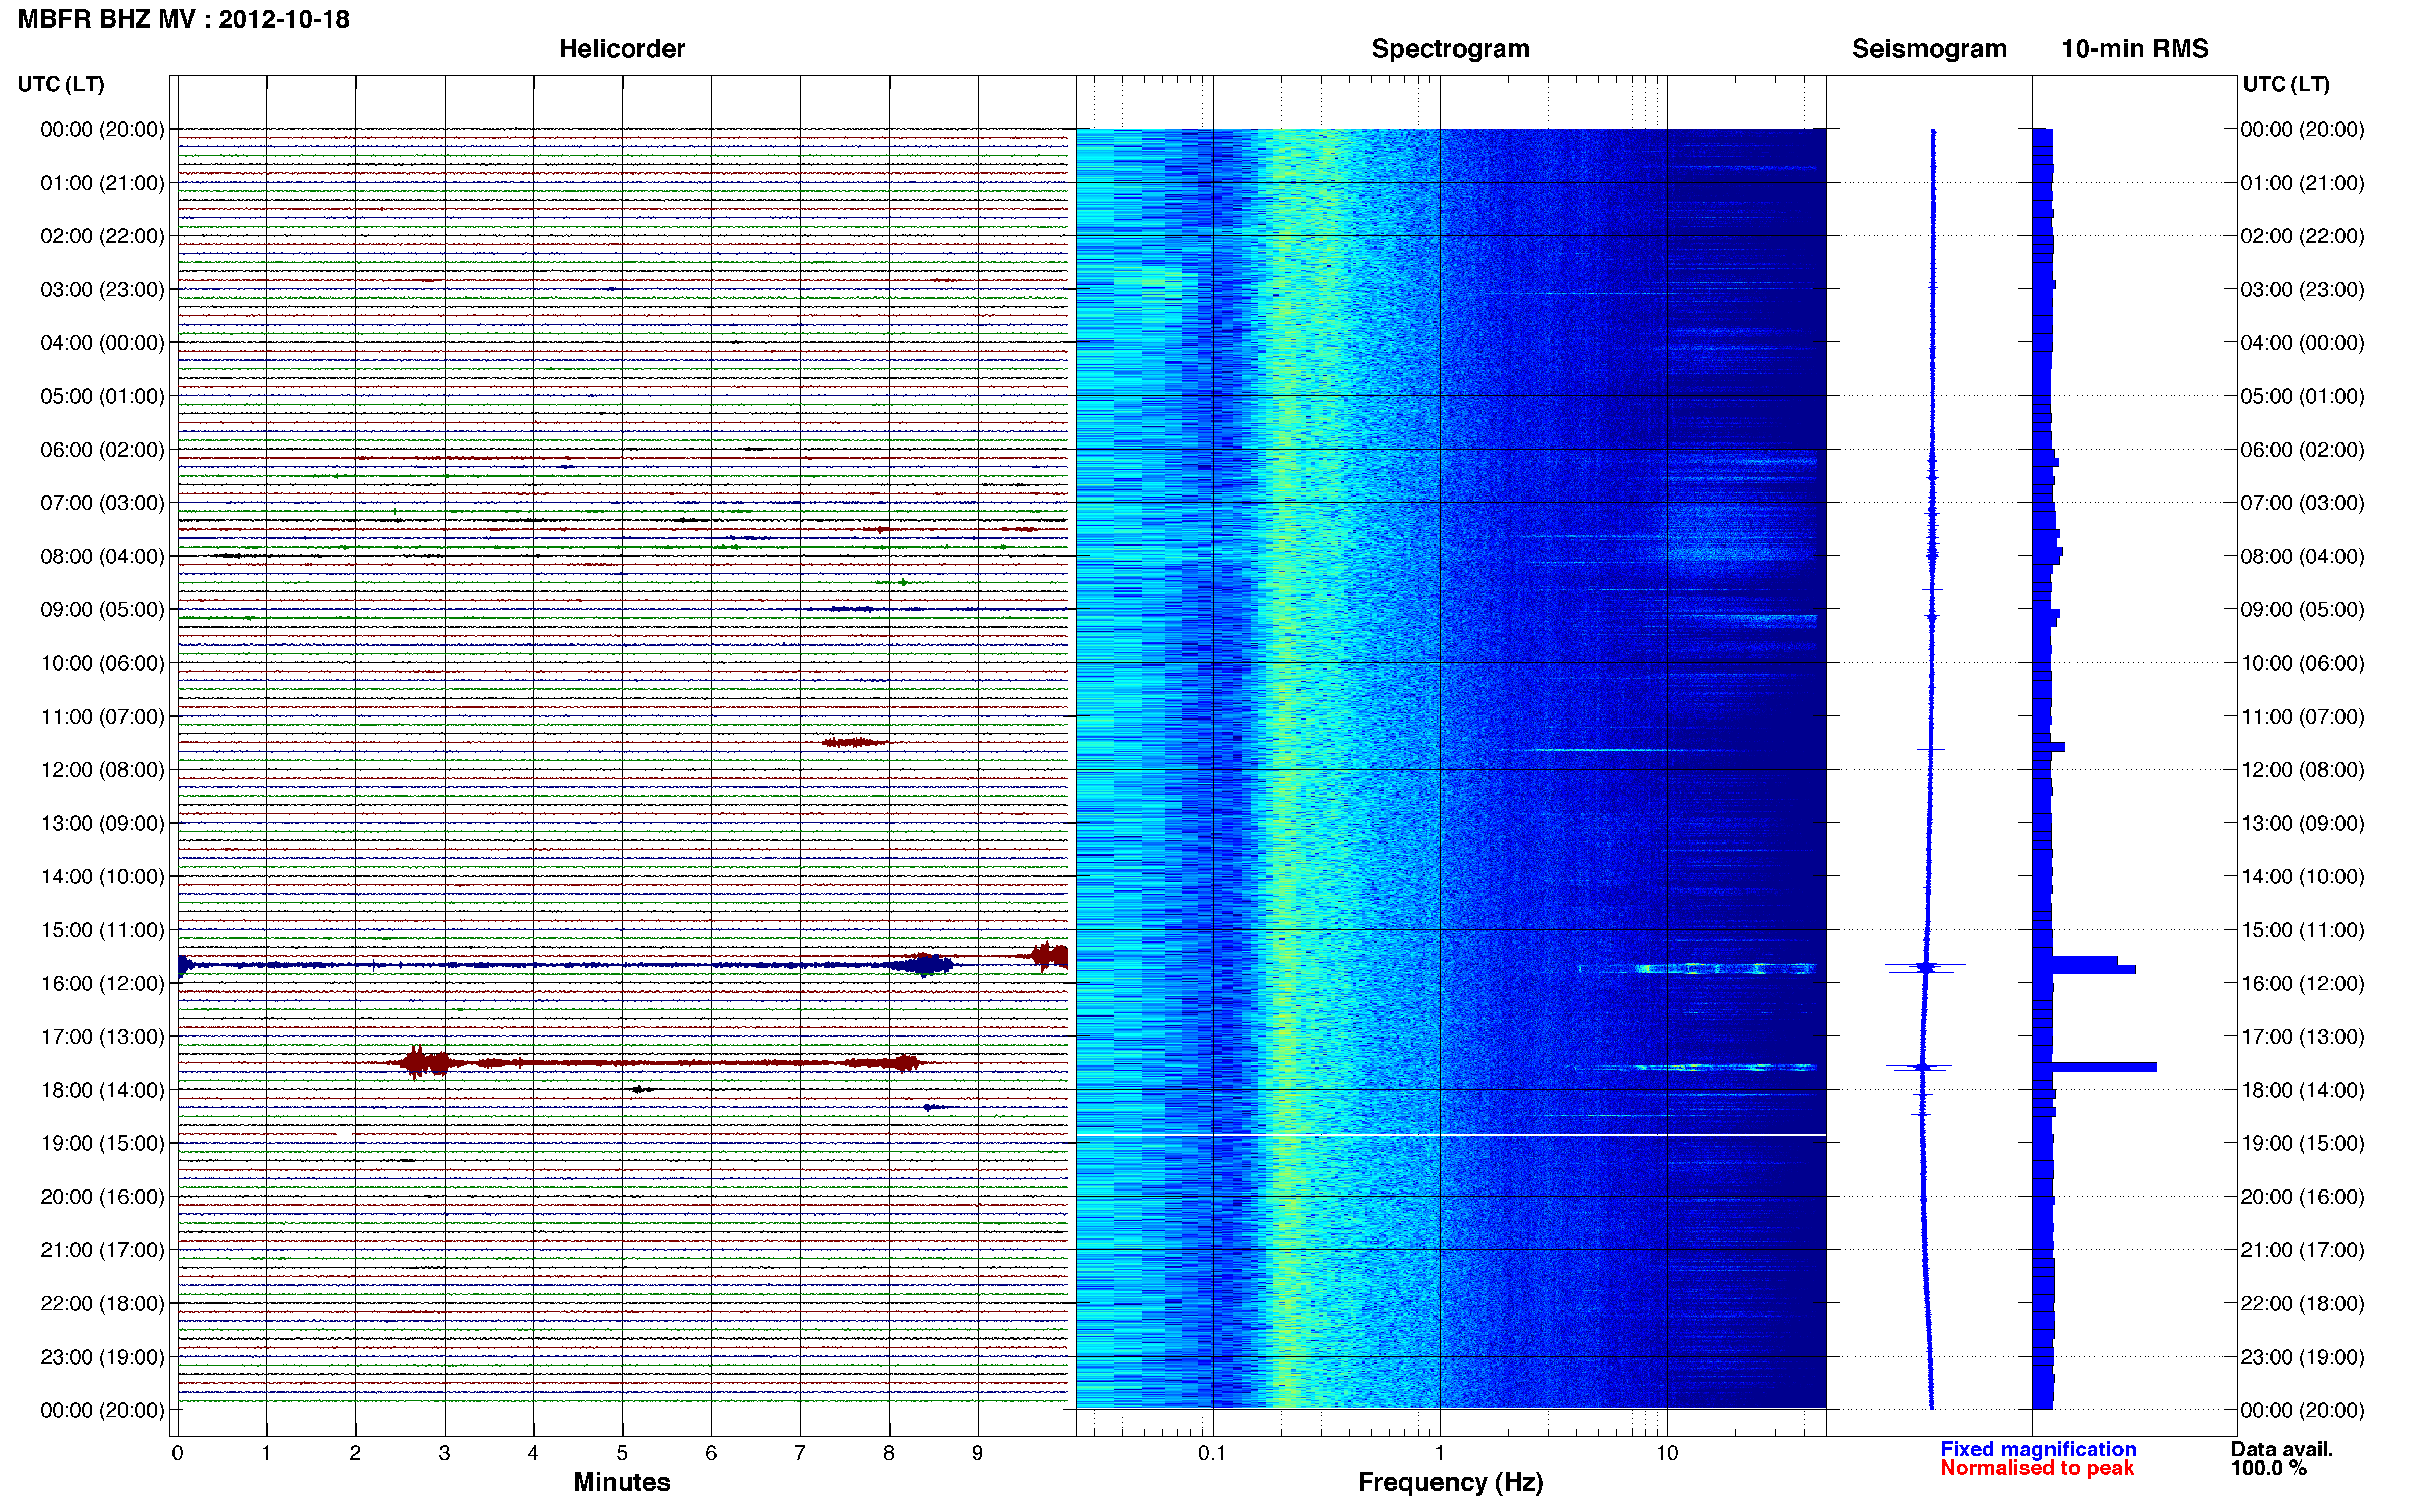The height and width of the screenshot is (1512, 2419).
Task: Click right time label '05:00 (01:00)'
Action: pos(2302,396)
